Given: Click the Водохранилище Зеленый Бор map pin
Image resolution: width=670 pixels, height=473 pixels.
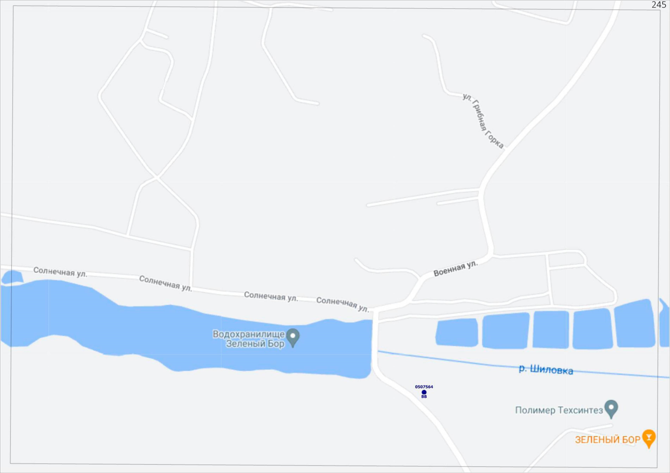Looking at the screenshot, I should [x=293, y=337].
